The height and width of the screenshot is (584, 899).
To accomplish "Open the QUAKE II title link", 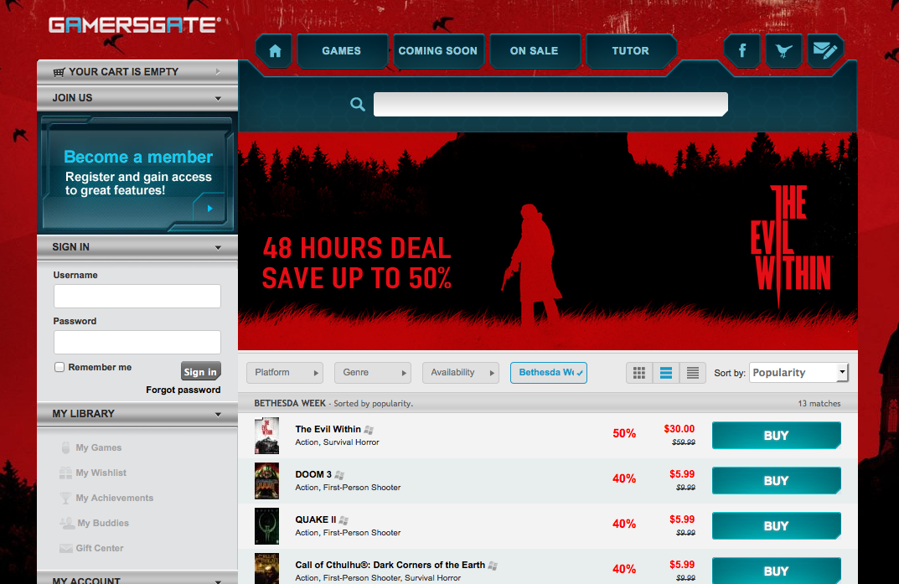I will tap(315, 519).
